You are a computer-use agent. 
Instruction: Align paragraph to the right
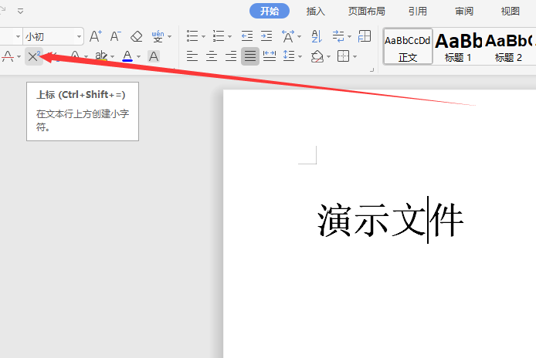pos(231,56)
